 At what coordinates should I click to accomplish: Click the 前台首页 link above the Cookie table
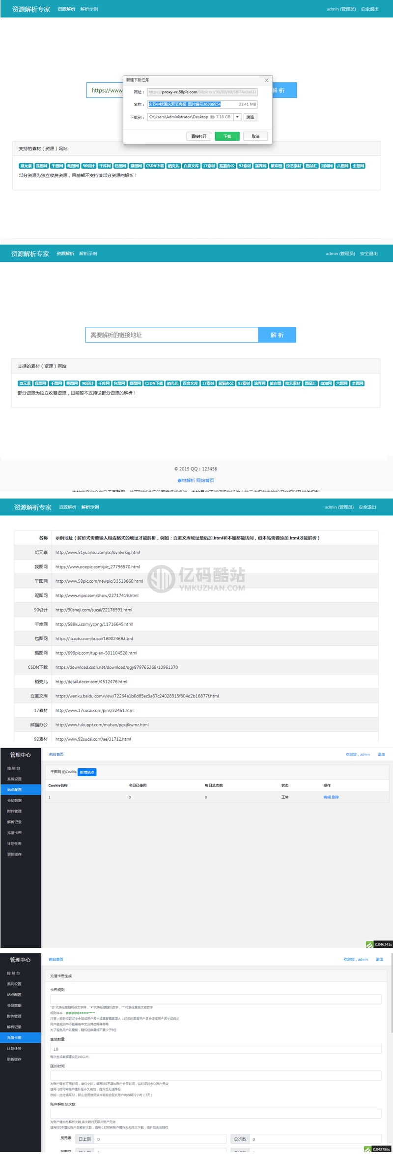[x=56, y=754]
